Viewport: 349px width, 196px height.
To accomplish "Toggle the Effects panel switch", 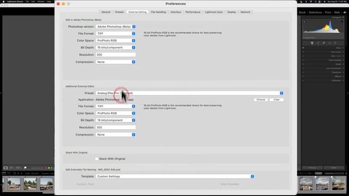I will click(x=303, y=76).
